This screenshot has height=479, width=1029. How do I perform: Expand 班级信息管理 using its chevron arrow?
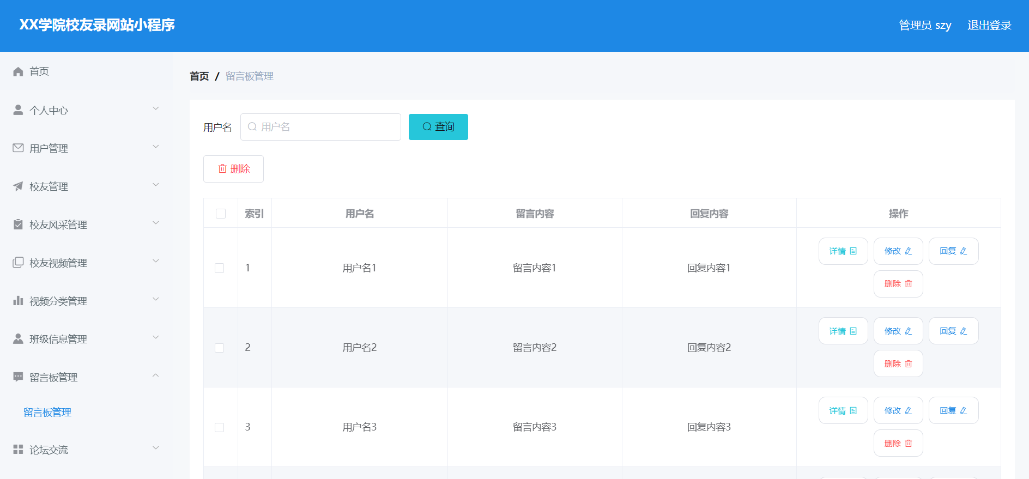(156, 337)
